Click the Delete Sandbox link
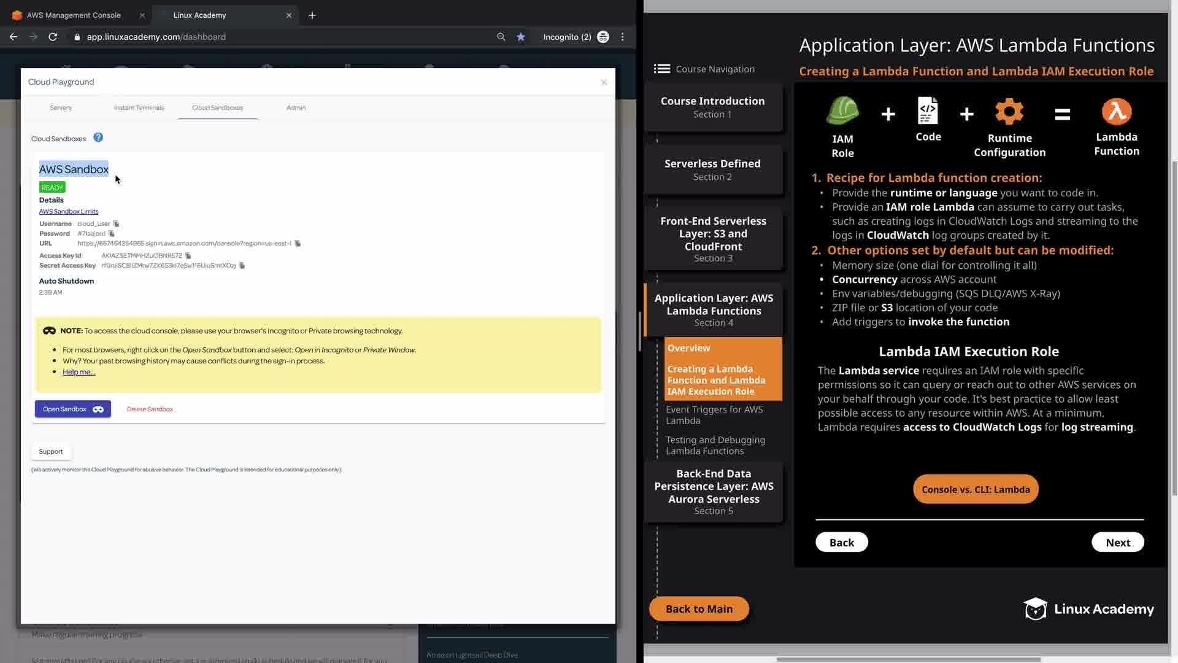Viewport: 1178px width, 663px height. (x=150, y=409)
